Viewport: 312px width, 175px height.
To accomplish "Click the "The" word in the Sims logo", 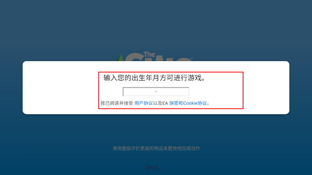I will click(x=149, y=55).
